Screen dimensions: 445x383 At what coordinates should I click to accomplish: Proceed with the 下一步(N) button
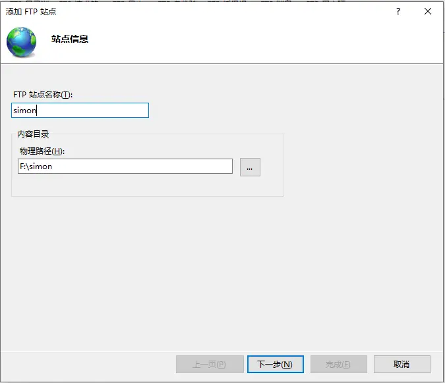(276, 365)
